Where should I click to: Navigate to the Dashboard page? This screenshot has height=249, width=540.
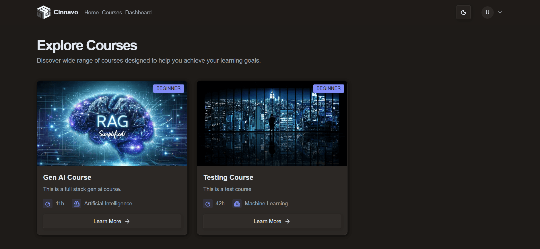138,13
